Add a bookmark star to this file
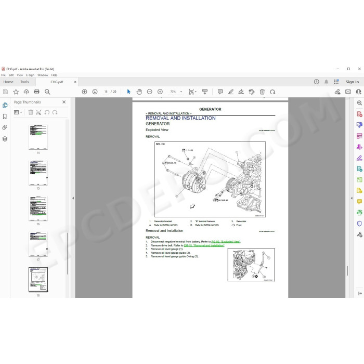364x364 pixels. coord(16,92)
